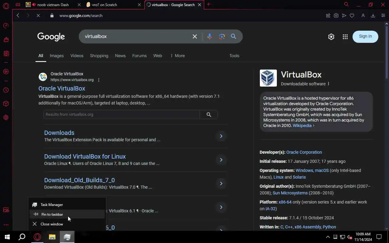Take a snapshot with camera icon
Screen dimensions: 389x243
(336, 15)
